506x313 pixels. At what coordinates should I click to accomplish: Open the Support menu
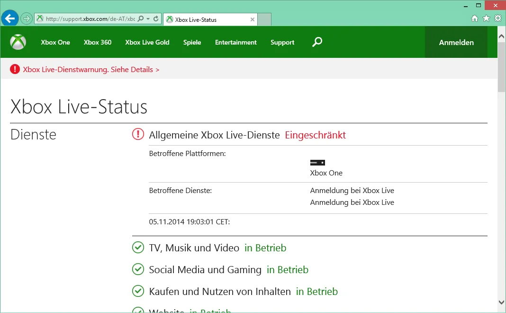(x=282, y=42)
